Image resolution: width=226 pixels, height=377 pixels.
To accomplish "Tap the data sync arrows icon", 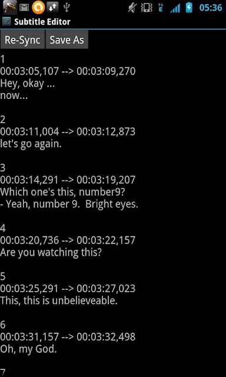I will 53,8.
